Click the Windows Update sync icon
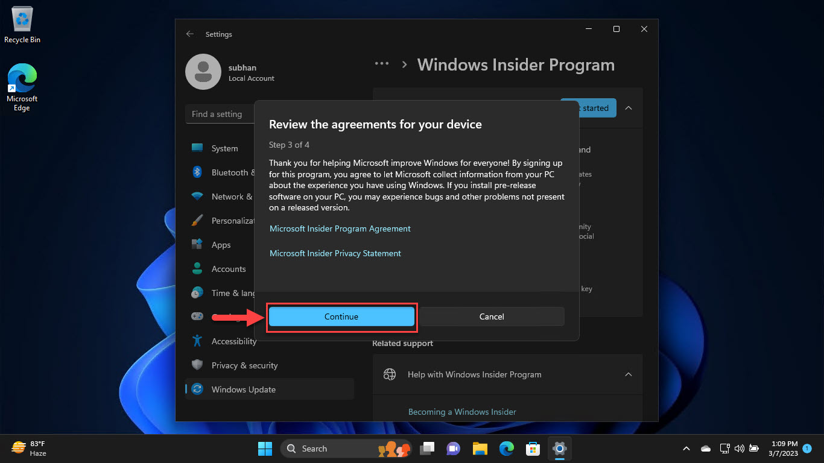The height and width of the screenshot is (463, 824). tap(197, 389)
